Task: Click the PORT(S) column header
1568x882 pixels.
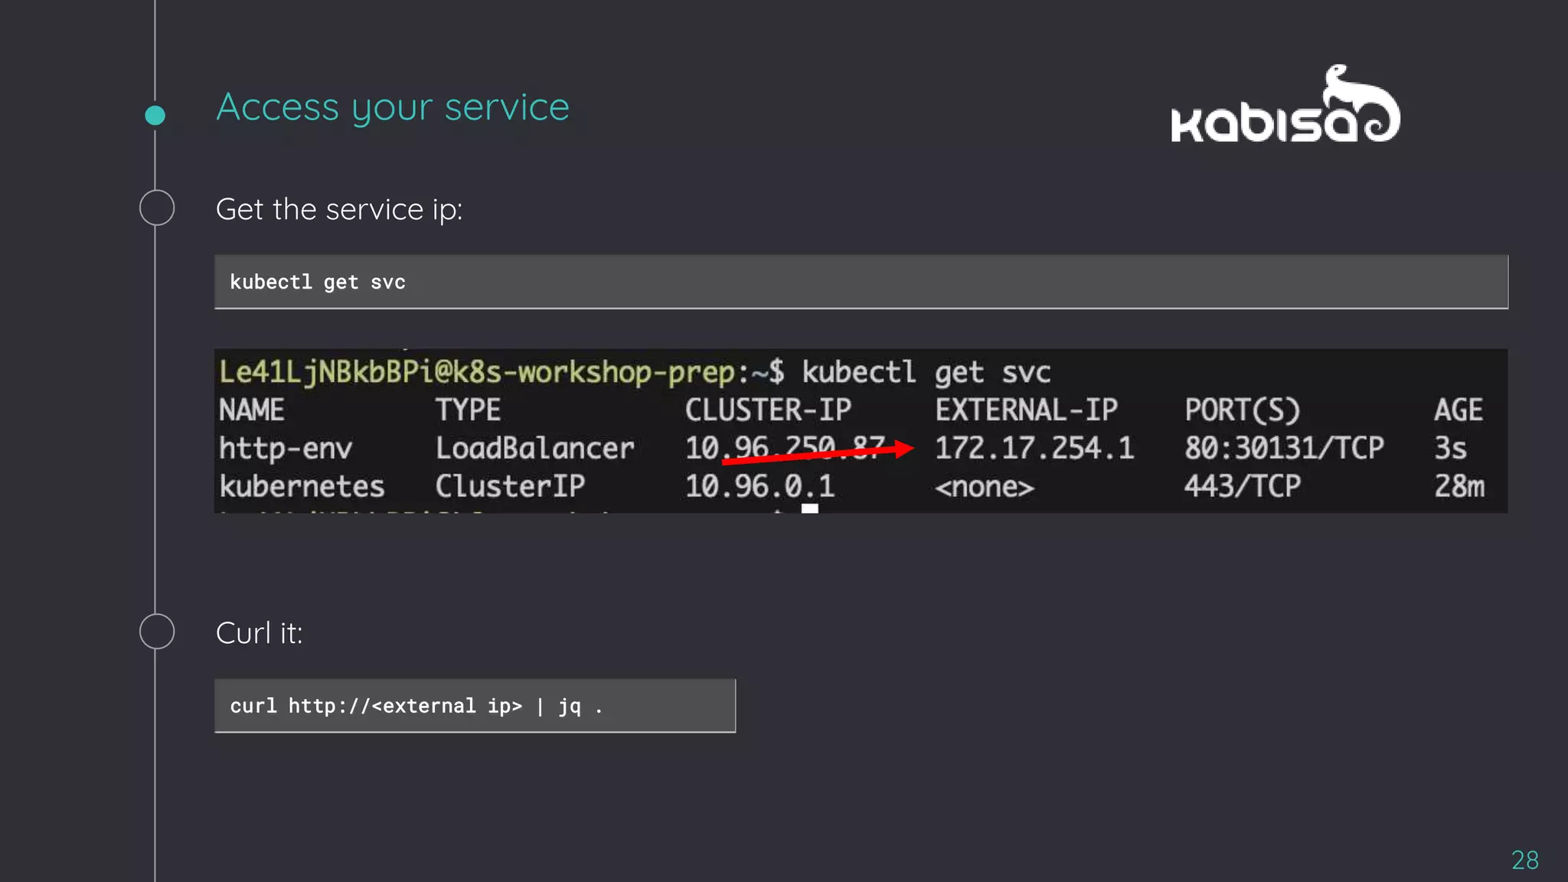Action: click(x=1243, y=410)
